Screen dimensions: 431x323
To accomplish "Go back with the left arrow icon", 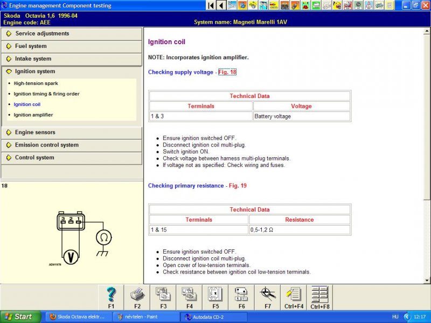I will click(221, 5).
